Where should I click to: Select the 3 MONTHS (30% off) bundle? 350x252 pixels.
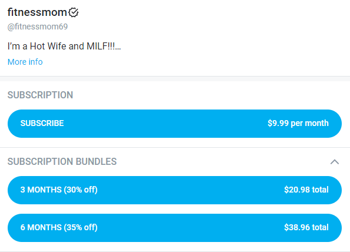point(174,190)
